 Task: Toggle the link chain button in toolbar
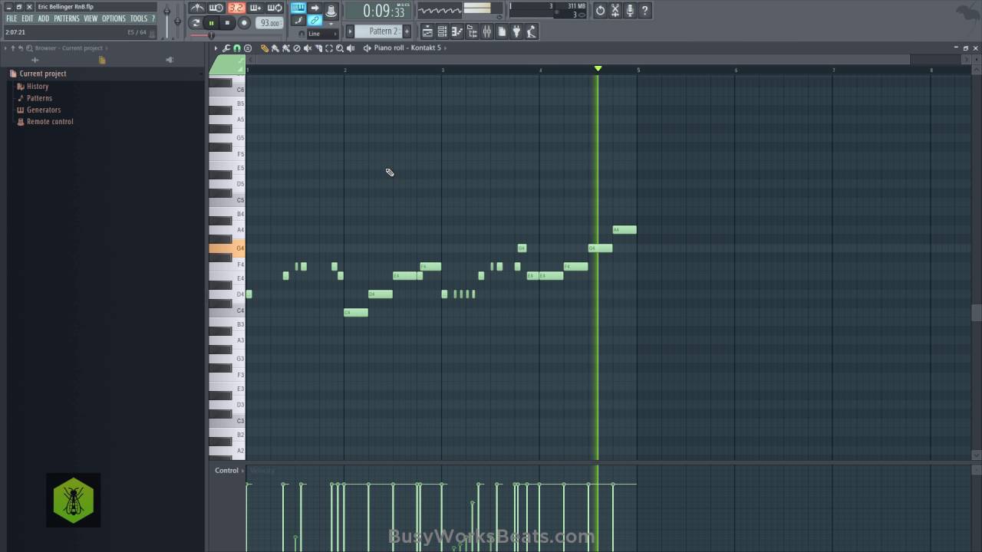(315, 21)
